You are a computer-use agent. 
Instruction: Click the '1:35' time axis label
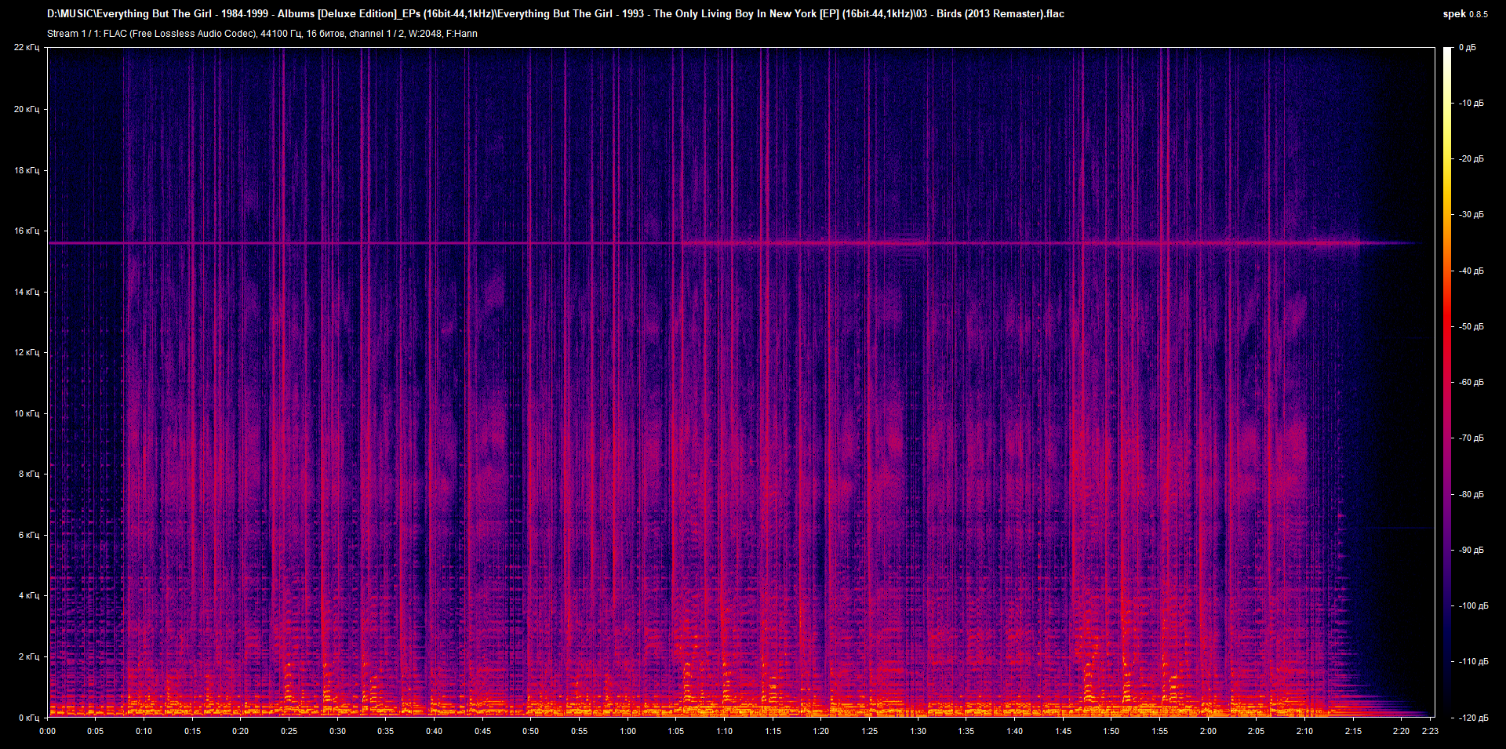click(966, 731)
